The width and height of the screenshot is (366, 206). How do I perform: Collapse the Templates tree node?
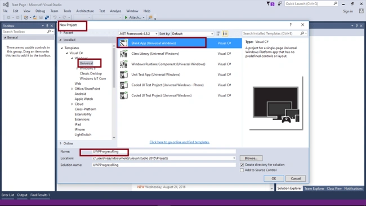(62, 48)
